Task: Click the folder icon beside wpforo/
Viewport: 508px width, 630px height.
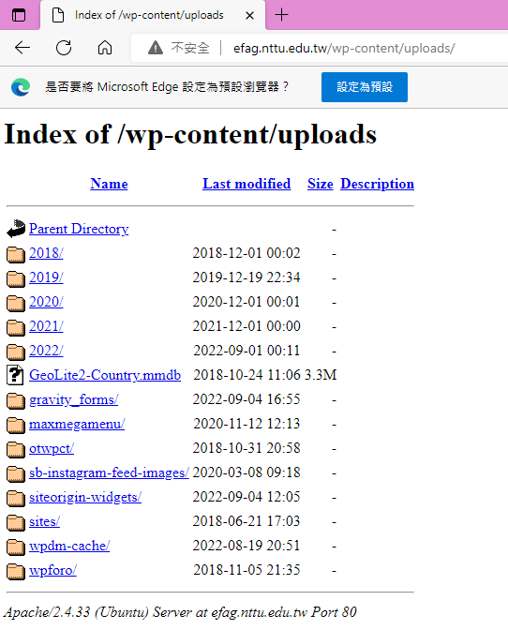Action: [x=16, y=571]
